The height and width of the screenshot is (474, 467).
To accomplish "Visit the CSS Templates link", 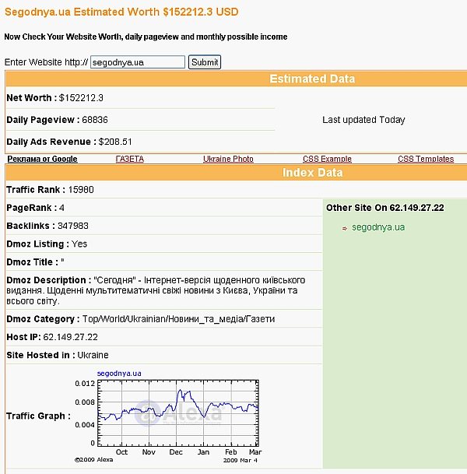I will pyautogui.click(x=425, y=159).
